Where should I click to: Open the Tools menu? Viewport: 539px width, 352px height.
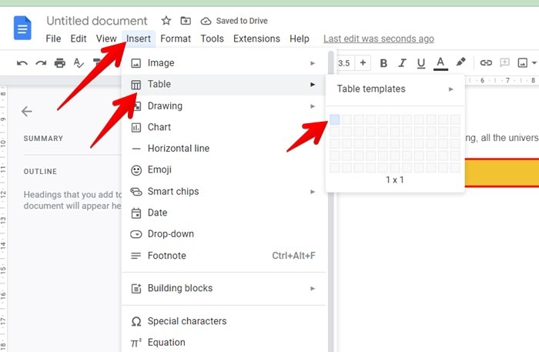pos(212,39)
